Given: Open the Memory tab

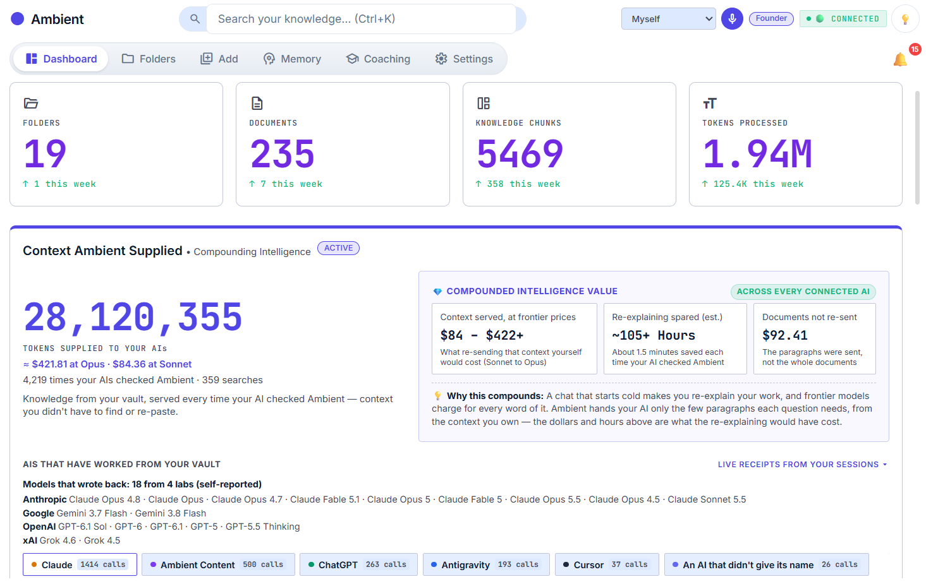Looking at the screenshot, I should click(x=292, y=59).
